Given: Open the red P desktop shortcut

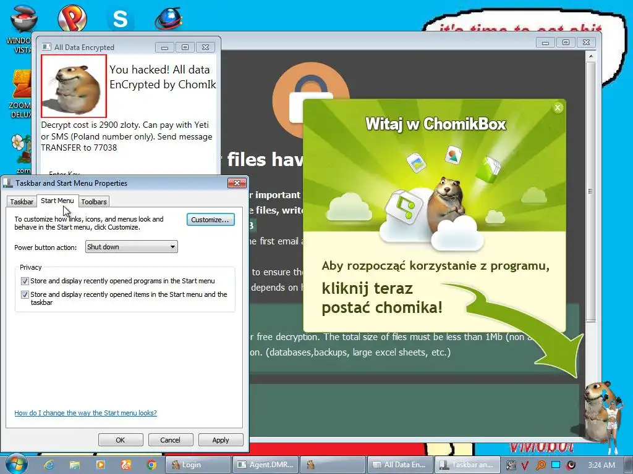Looking at the screenshot, I should pos(72,18).
